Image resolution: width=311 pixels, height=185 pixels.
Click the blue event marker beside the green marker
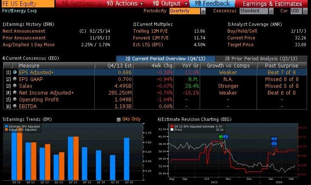pos(226,137)
